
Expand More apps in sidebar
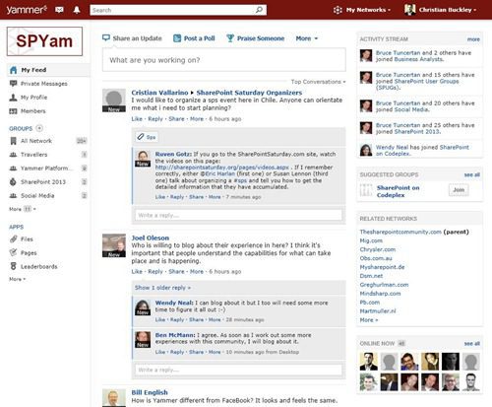(x=17, y=279)
